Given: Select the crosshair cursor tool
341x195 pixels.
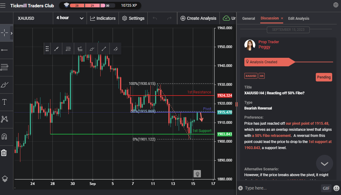Looking at the screenshot, I should 4,33.
